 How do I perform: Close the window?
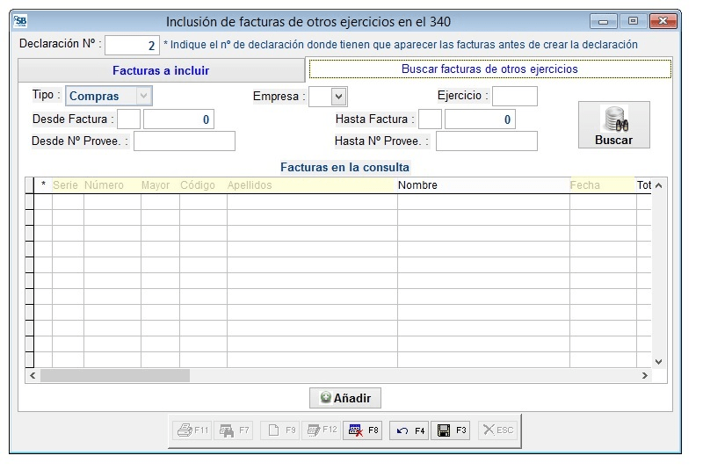tap(663, 21)
